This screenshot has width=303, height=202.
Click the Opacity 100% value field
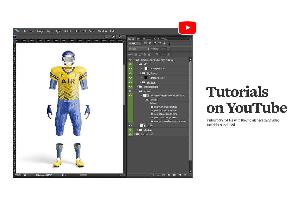pos(163,49)
